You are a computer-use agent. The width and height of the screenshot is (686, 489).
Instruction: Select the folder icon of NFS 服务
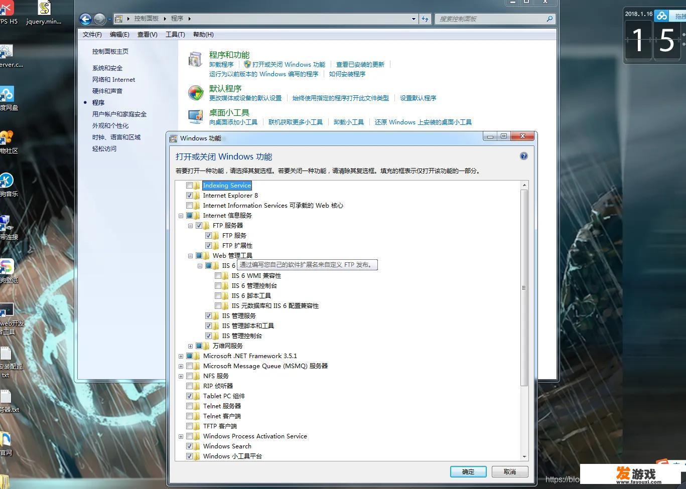197,376
